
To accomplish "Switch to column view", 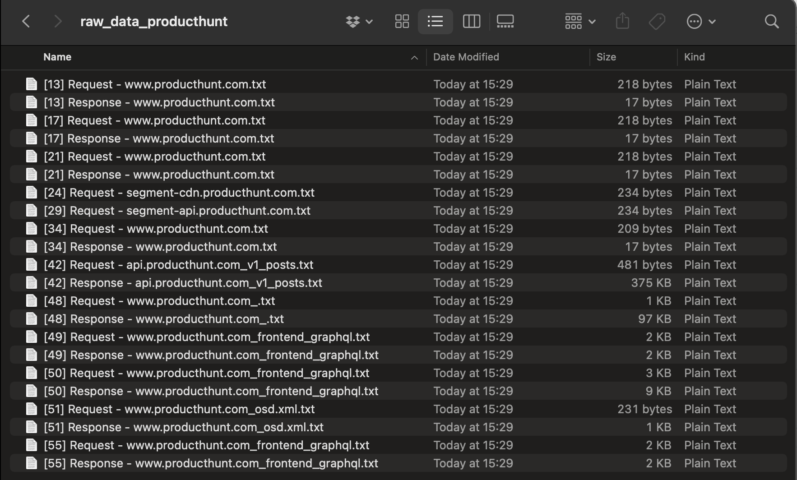I will click(471, 21).
